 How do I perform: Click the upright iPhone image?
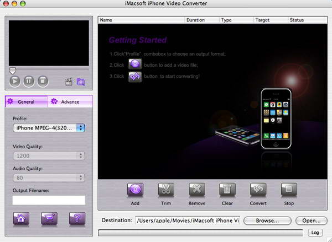point(276,119)
